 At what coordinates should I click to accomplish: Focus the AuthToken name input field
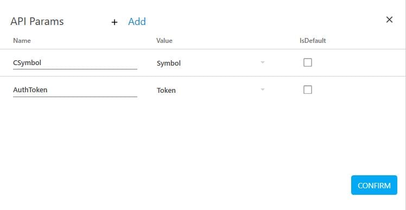[75, 90]
